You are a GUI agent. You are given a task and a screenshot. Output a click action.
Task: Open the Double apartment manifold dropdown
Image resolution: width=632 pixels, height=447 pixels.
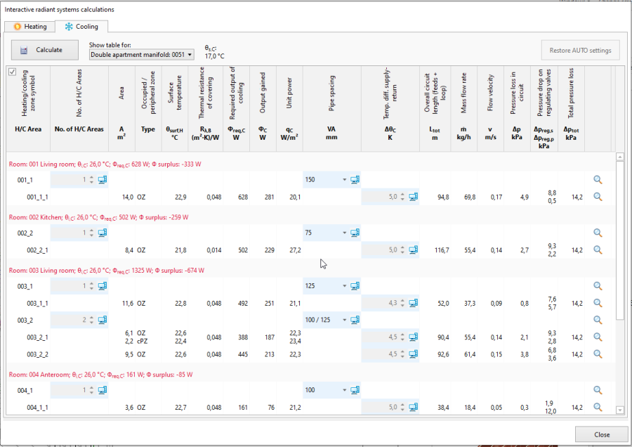[141, 55]
